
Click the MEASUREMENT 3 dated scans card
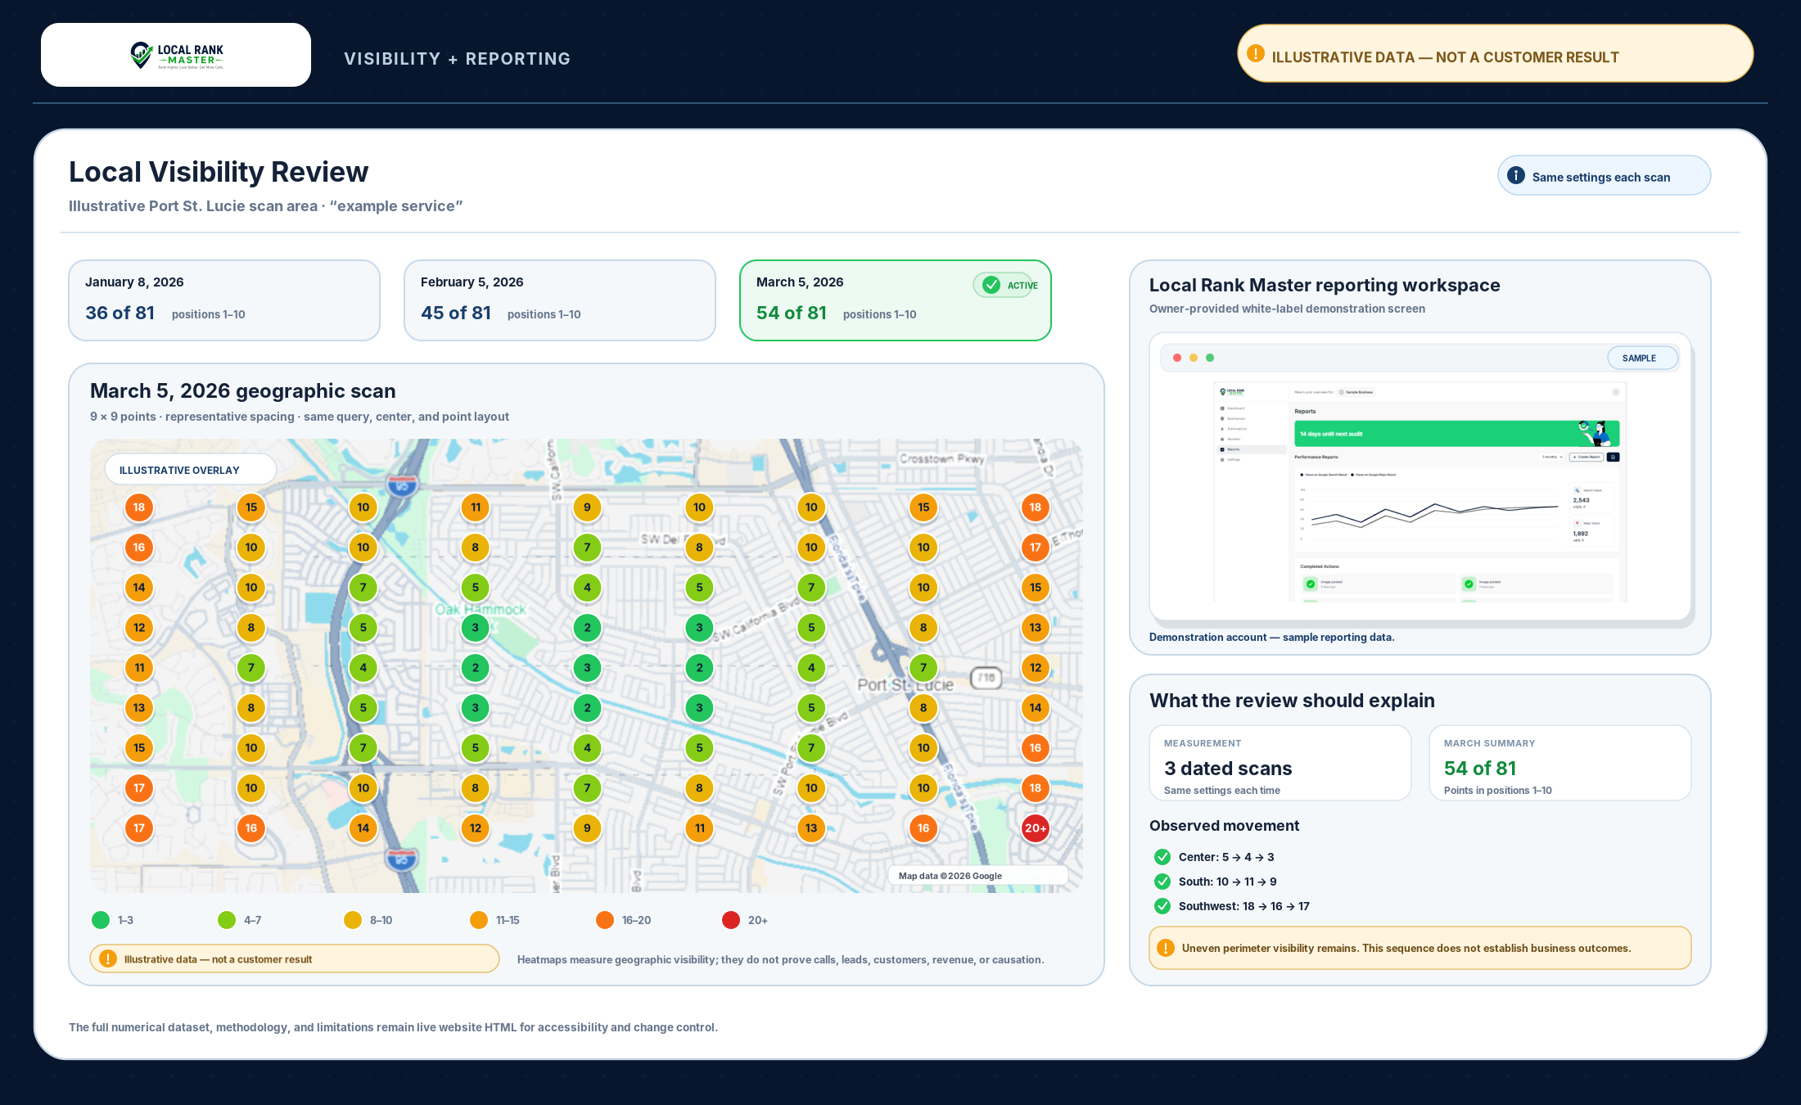coord(1280,763)
